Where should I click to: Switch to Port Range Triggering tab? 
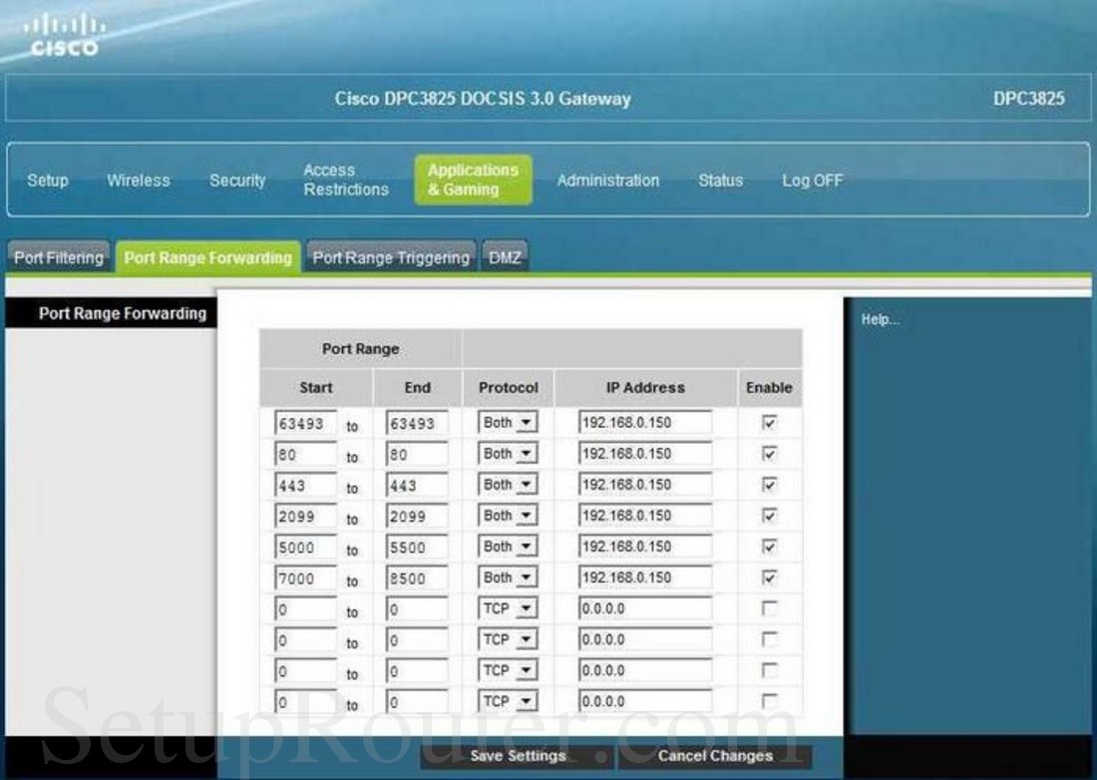pyautogui.click(x=391, y=258)
